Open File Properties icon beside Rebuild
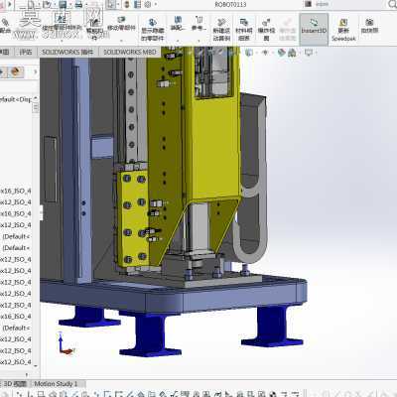Image resolution: width=397 pixels, height=397 pixels. 137,4
